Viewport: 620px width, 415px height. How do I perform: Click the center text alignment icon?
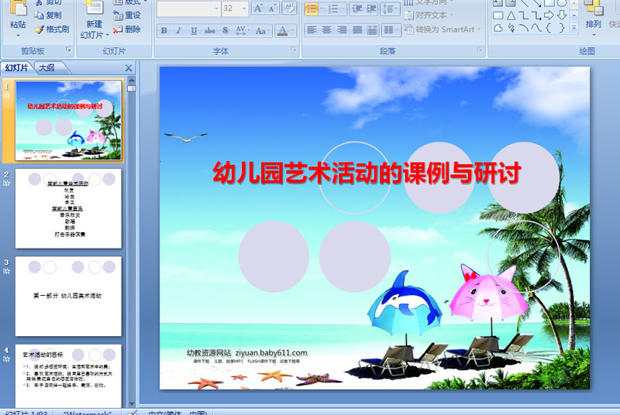[x=326, y=30]
